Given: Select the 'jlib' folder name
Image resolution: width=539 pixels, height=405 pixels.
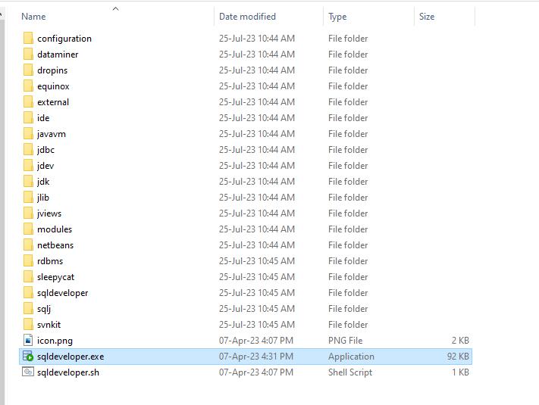Looking at the screenshot, I should 43,198.
